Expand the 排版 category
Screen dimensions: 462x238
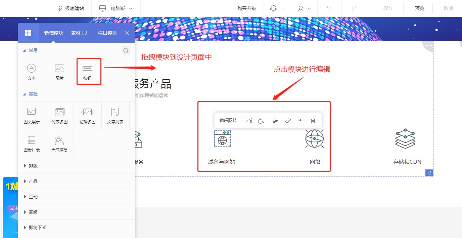pos(33,166)
